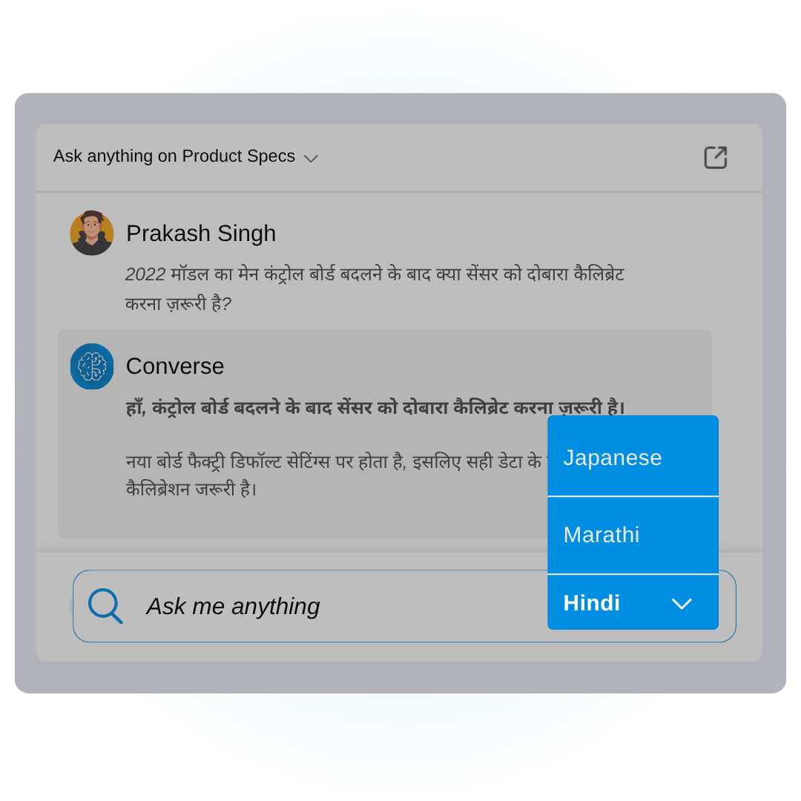Select the bold Hindi answer line
Screen dimensions: 801x801
tap(375, 408)
